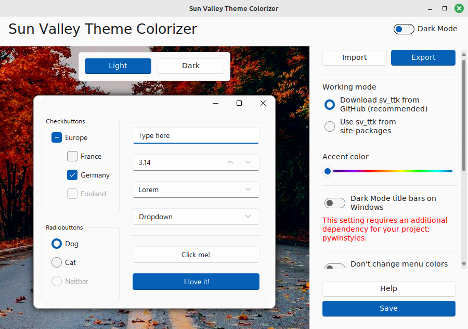This screenshot has height=329, width=468.
Task: Click the Click me! button
Action: (x=196, y=255)
